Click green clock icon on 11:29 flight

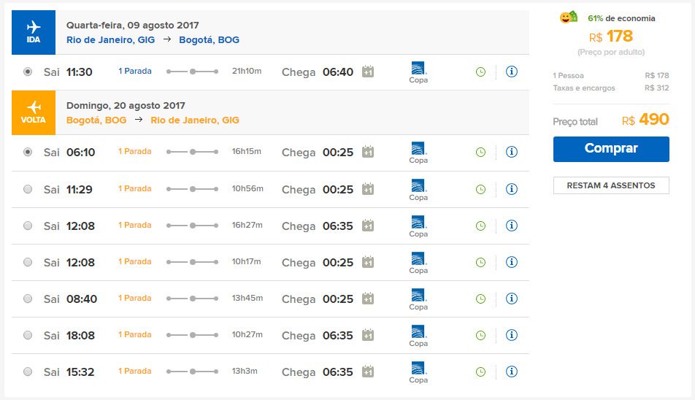pos(480,190)
